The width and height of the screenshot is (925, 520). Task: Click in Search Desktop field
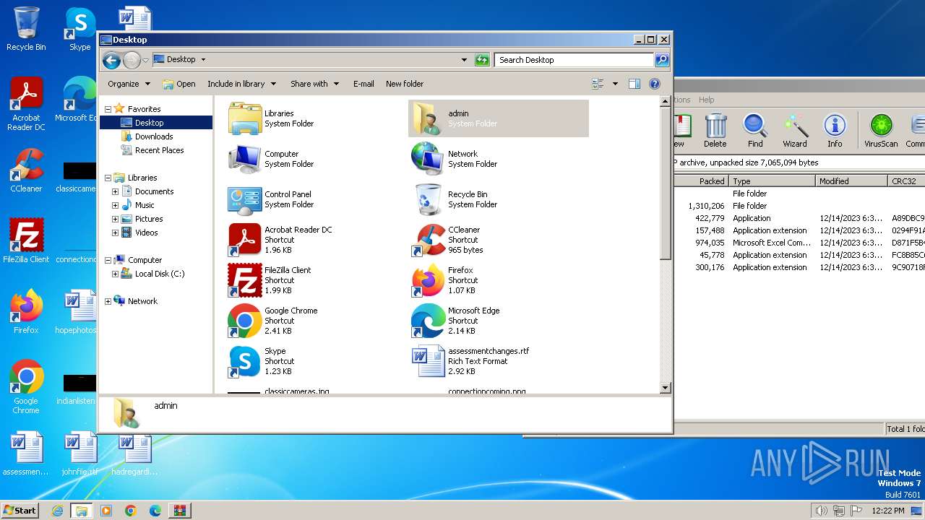click(574, 60)
